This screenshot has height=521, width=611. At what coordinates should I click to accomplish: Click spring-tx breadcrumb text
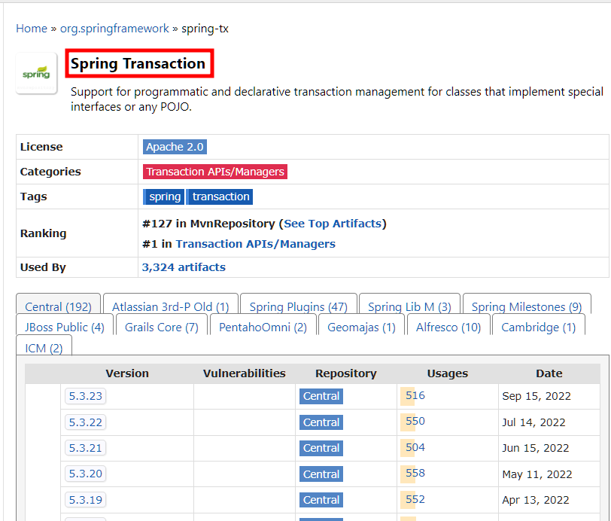pos(205,29)
